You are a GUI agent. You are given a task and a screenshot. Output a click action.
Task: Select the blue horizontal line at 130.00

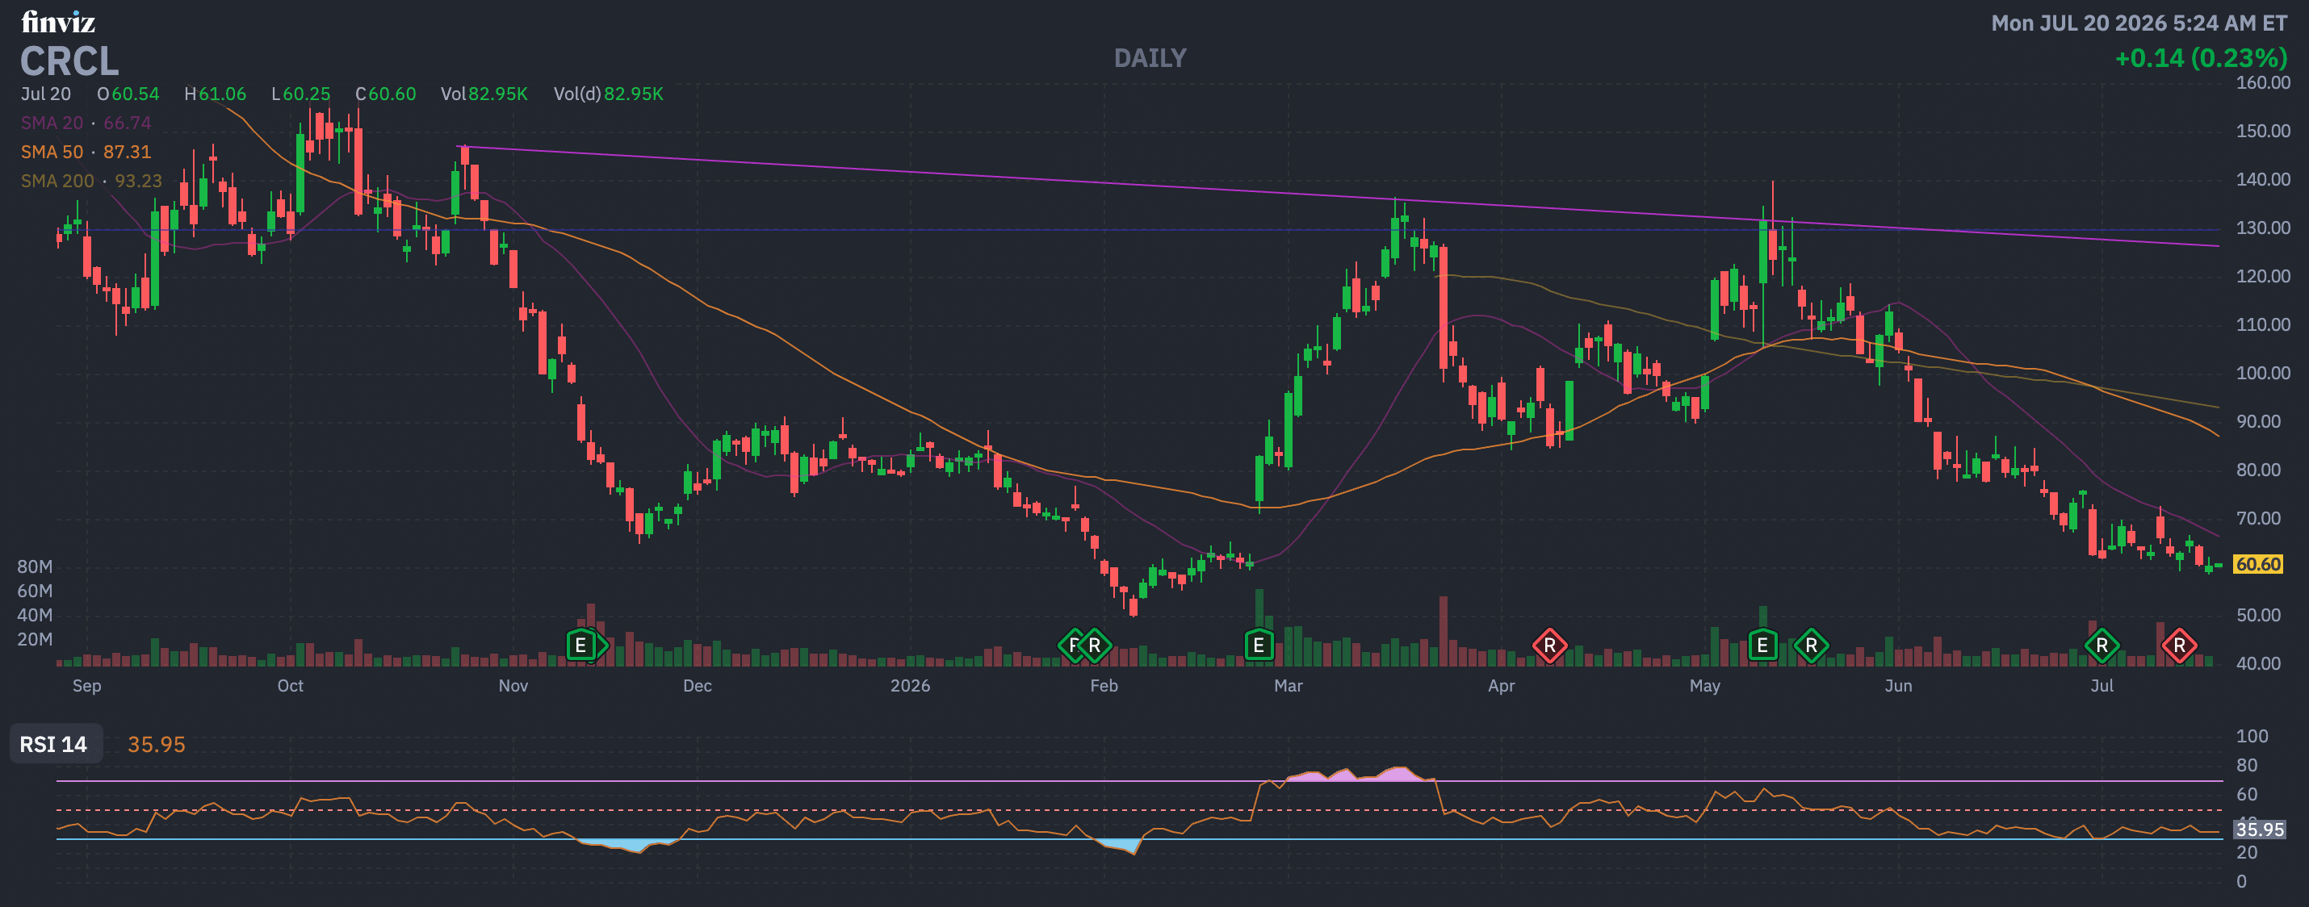[x=1138, y=229]
